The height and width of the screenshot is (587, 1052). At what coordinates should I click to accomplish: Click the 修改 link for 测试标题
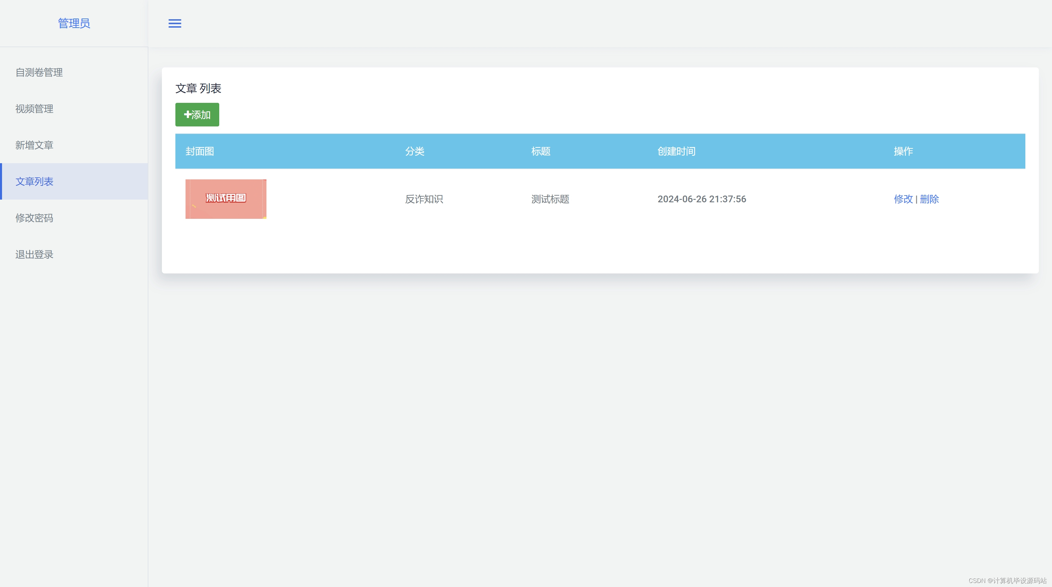(903, 199)
